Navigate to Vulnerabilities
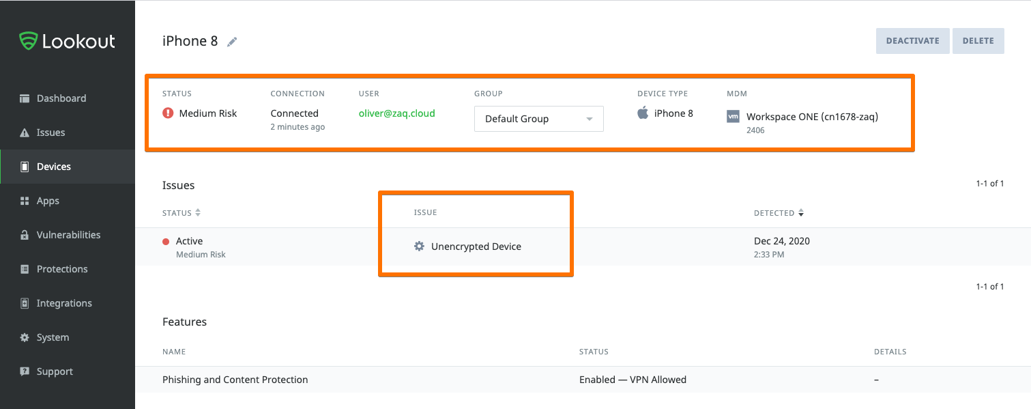 68,235
